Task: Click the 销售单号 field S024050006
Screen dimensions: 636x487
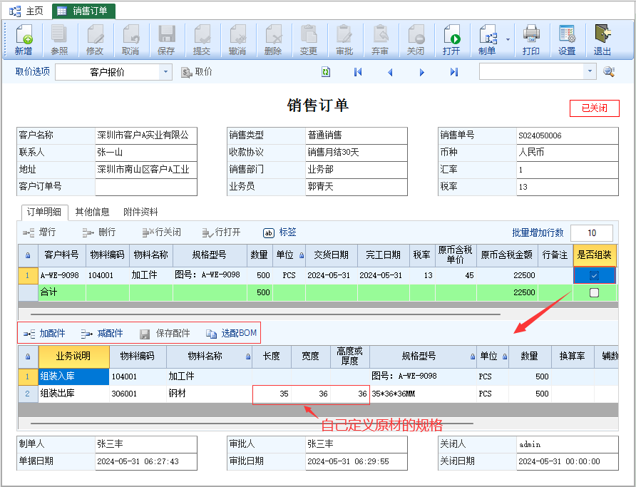Action: (567, 135)
